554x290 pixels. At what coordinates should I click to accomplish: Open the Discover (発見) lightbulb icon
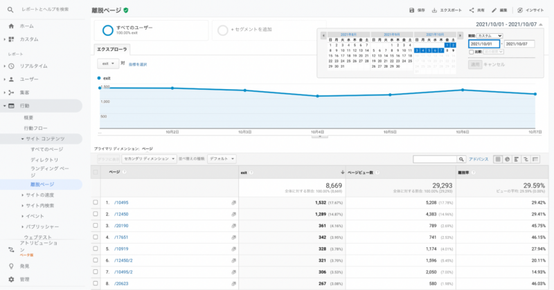pos(11,266)
